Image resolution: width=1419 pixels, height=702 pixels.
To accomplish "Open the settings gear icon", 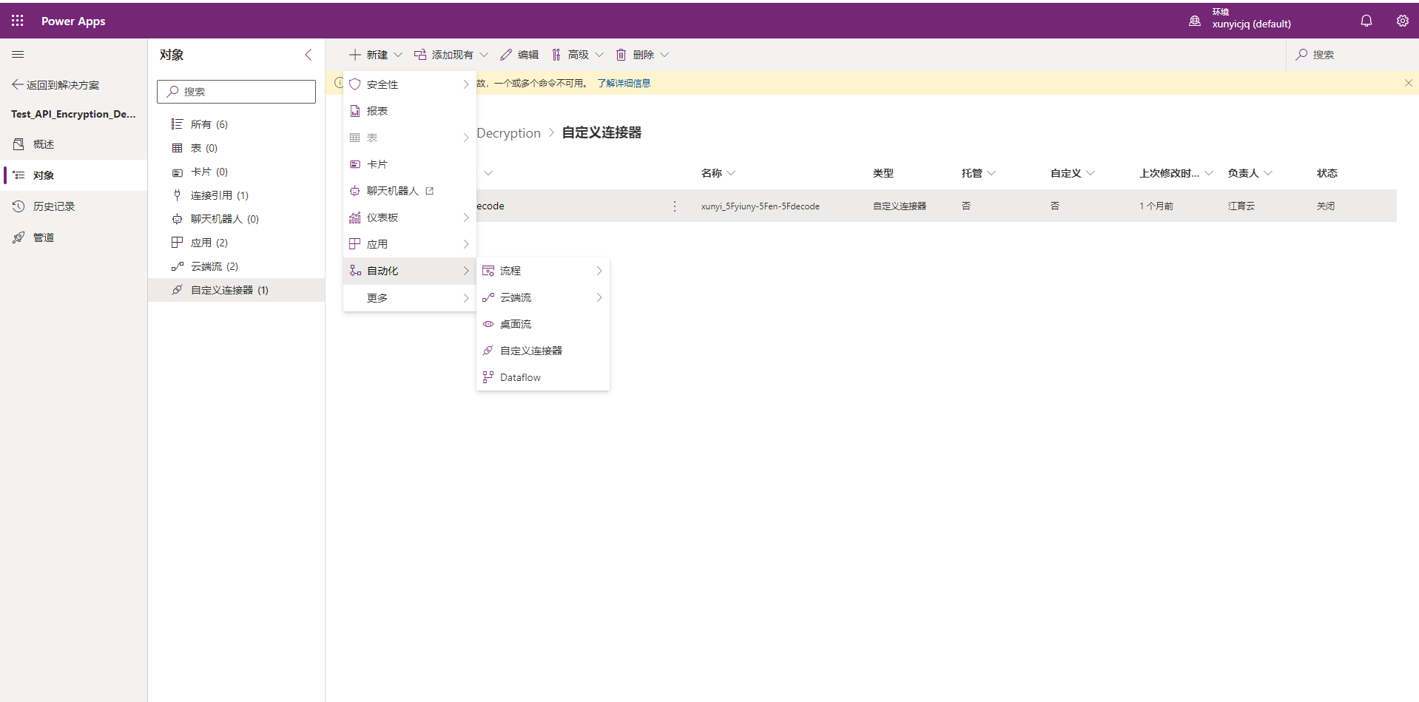I will coord(1402,21).
